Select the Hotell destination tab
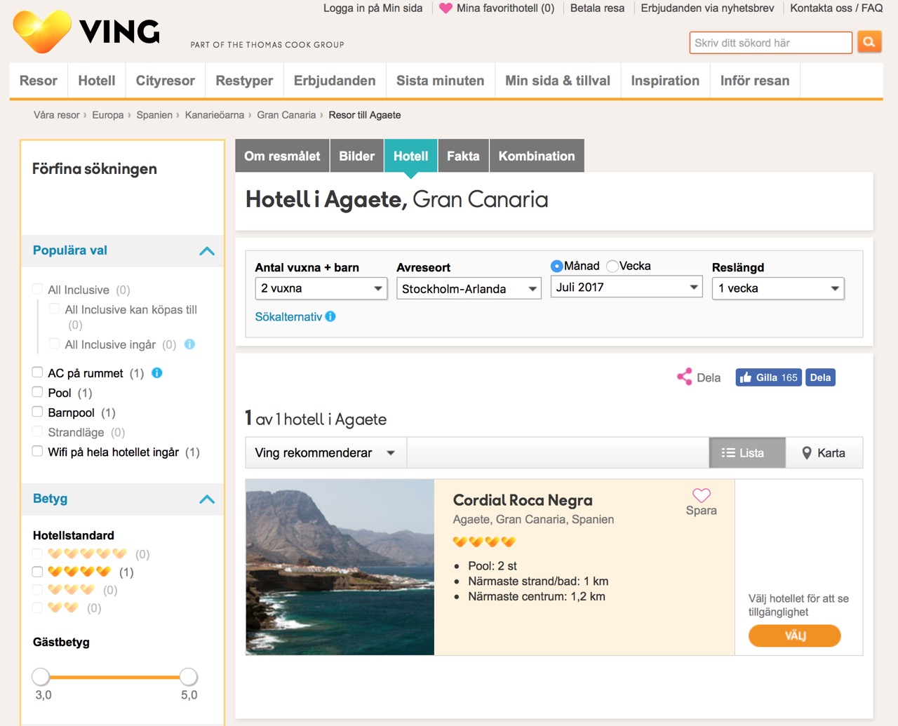The image size is (898, 726). (x=411, y=156)
